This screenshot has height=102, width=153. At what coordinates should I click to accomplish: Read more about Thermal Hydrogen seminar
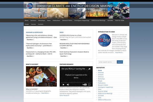(x=30, y=48)
